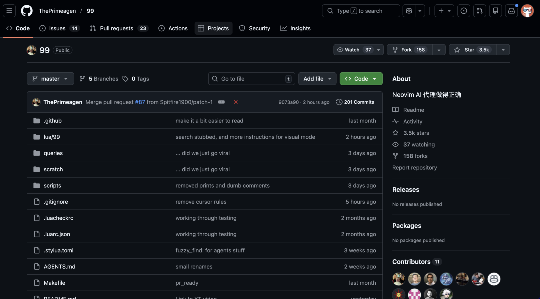Viewport: 540px width, 299px height.
Task: Fork the repository
Action: click(410, 50)
